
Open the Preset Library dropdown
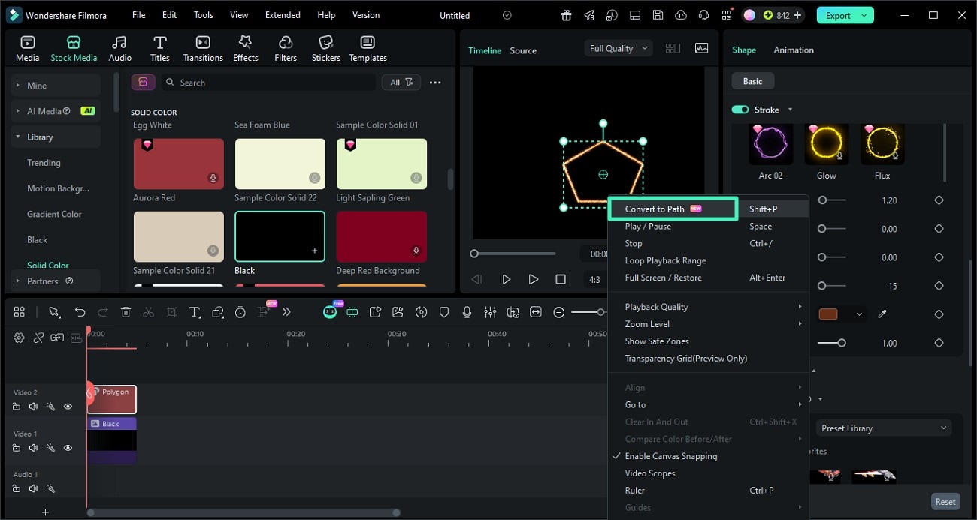883,428
